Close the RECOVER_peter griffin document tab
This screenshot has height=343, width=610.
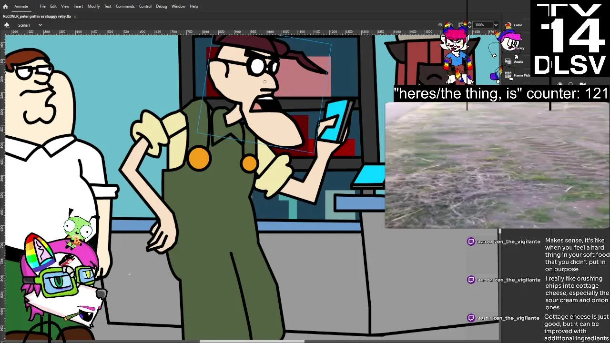coord(75,16)
